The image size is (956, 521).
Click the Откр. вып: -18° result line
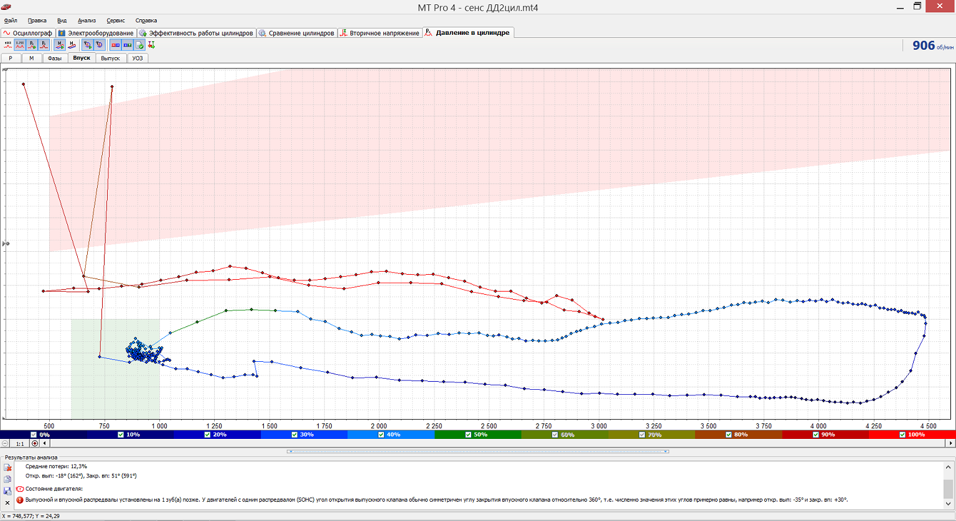(81, 476)
